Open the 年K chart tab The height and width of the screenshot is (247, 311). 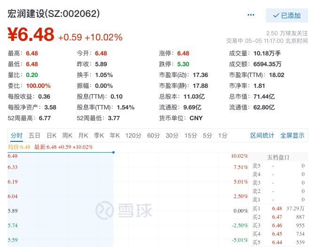(x=115, y=135)
